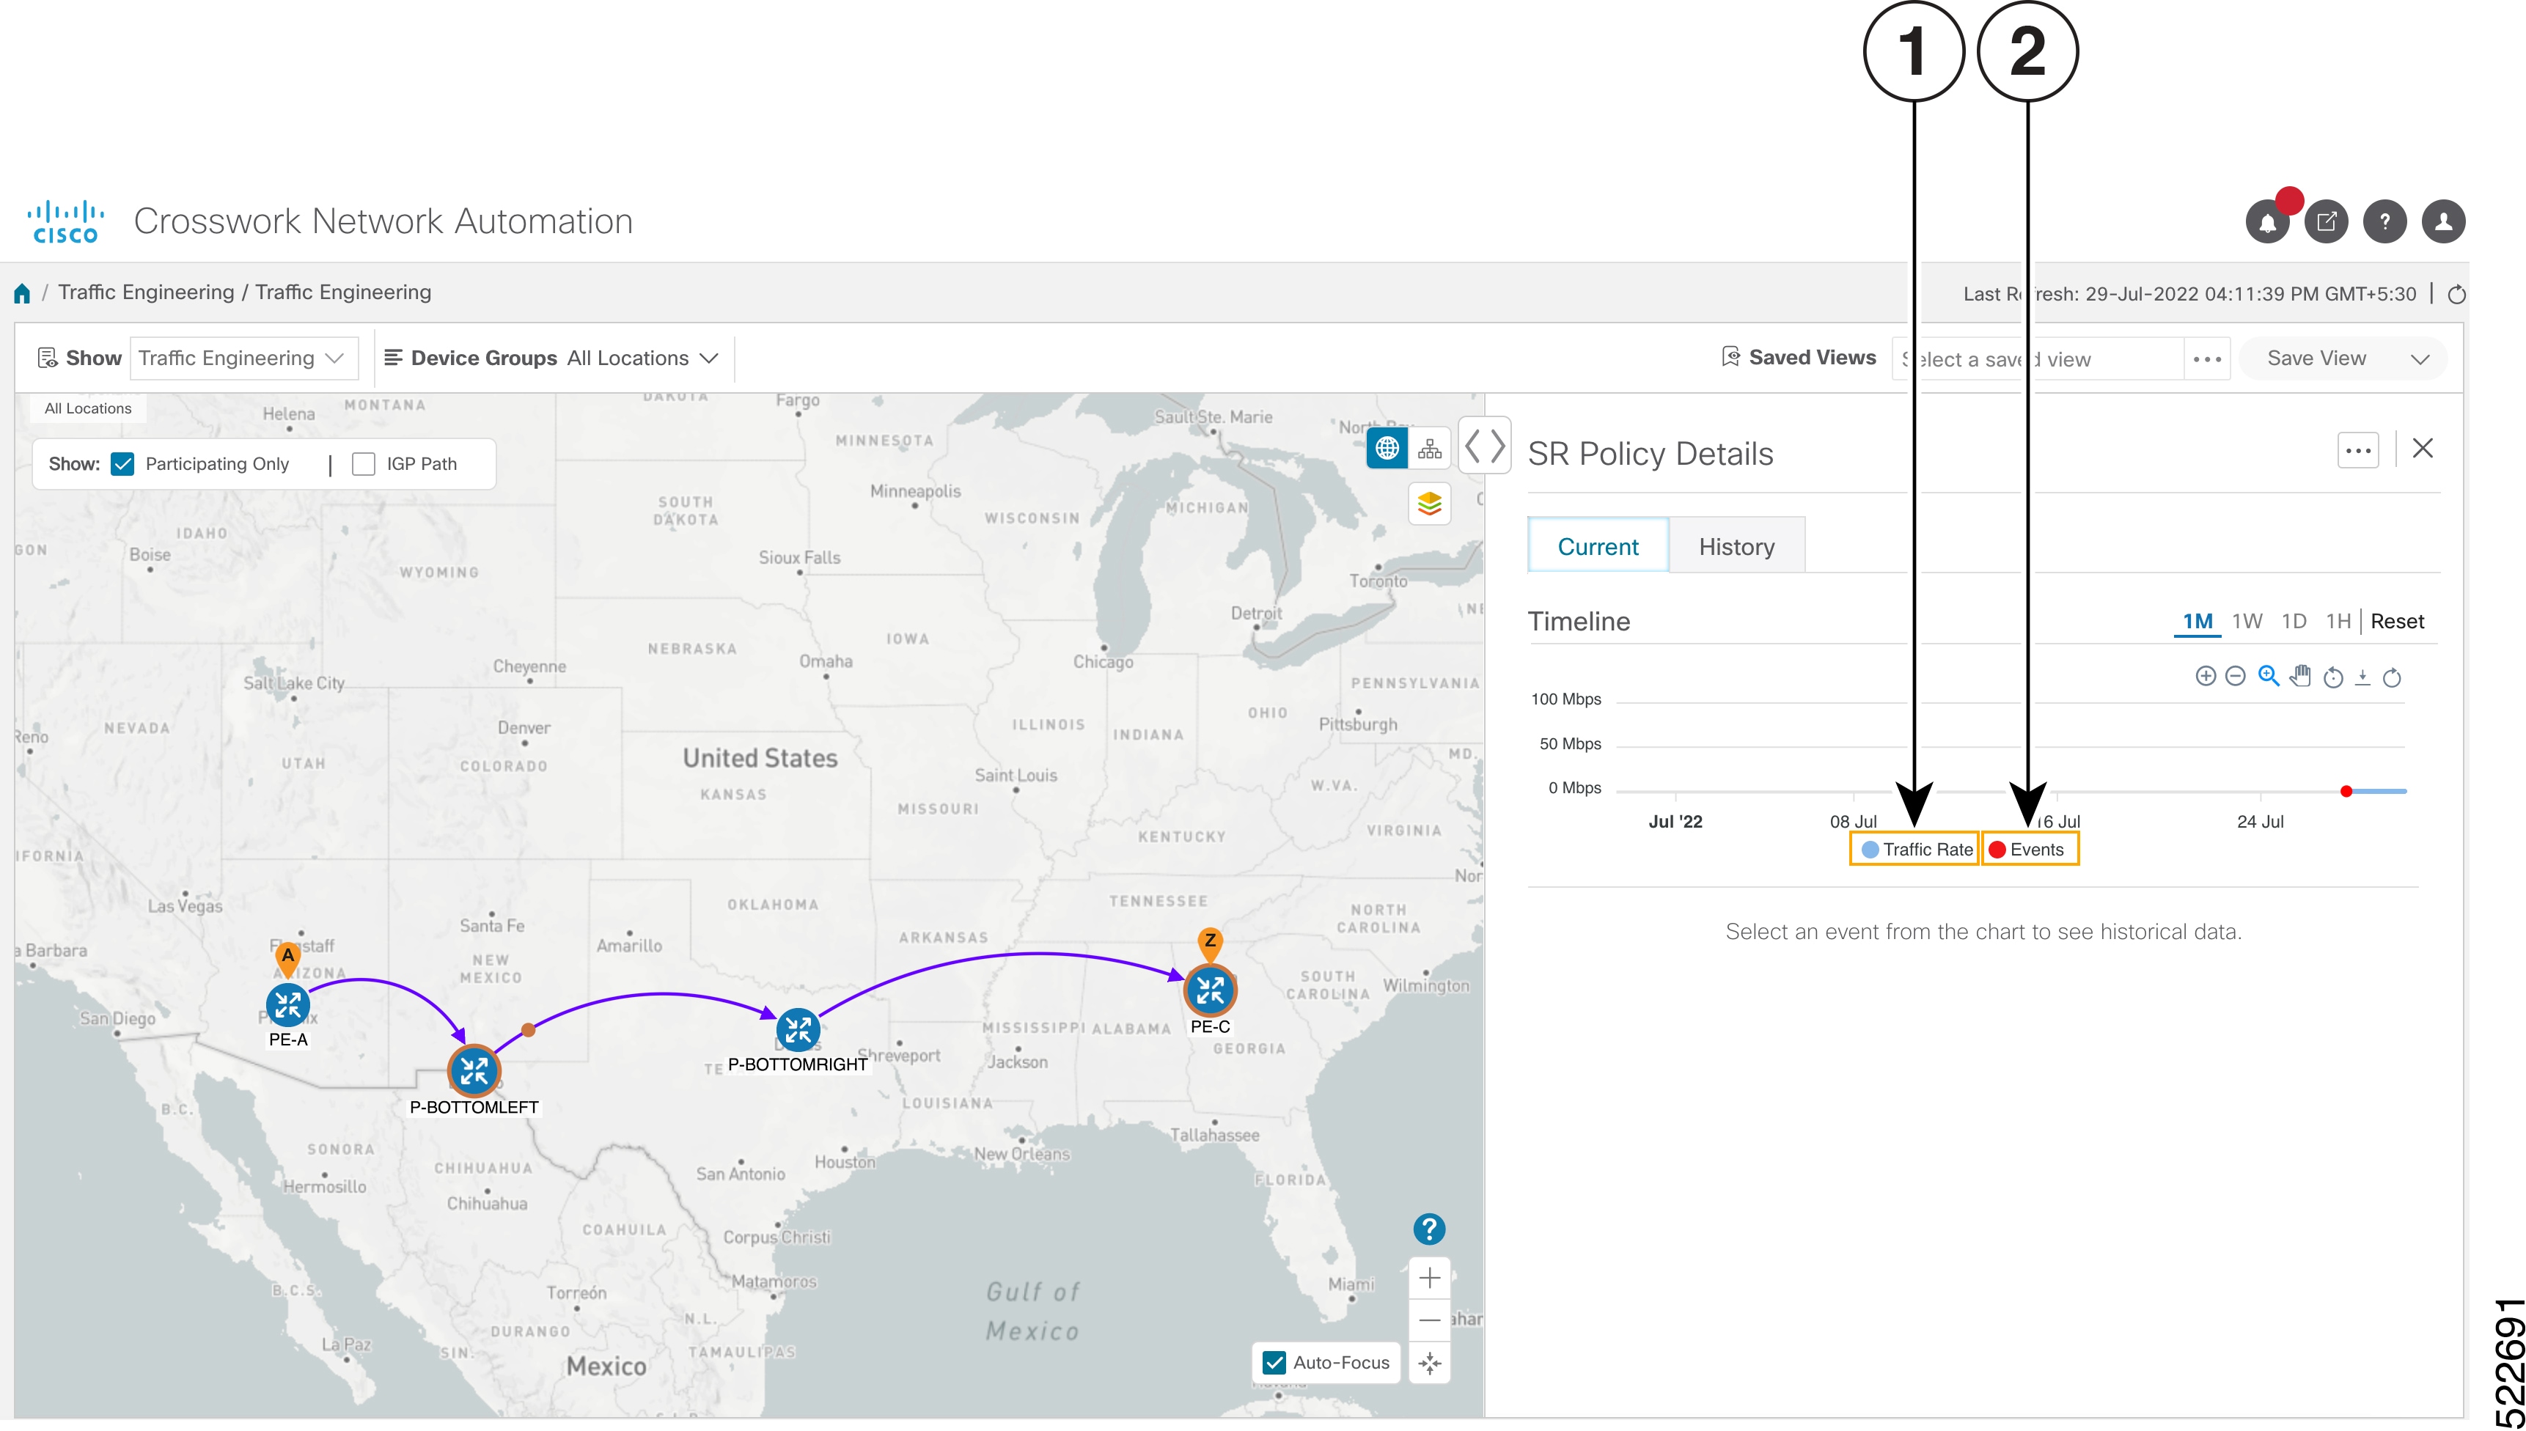This screenshot has width=2526, height=1431.
Task: Toggle the Auto-Focus checkbox
Action: 1275,1362
